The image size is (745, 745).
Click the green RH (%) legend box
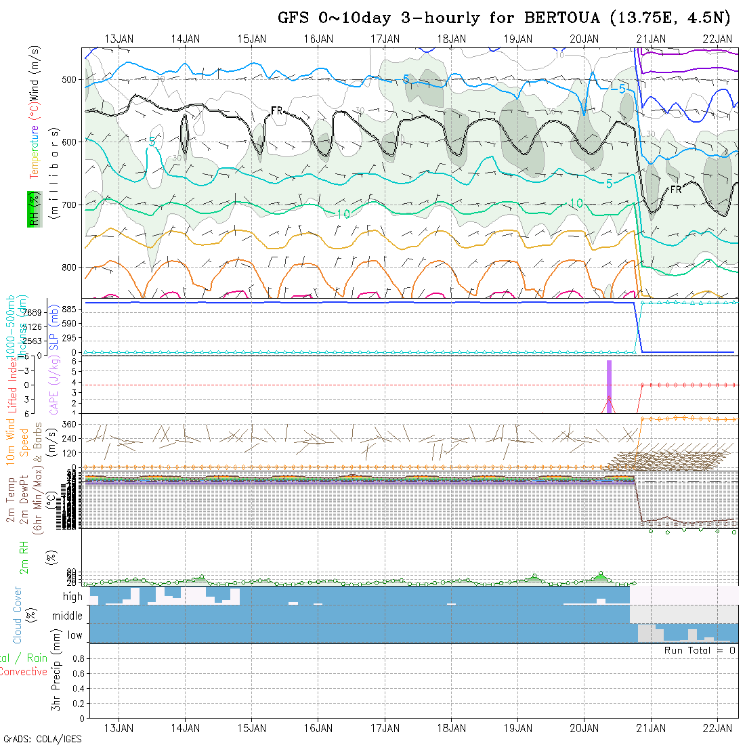[x=32, y=209]
